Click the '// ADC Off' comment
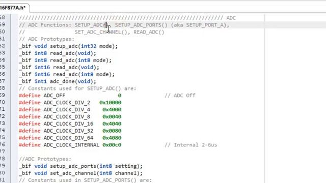Screen dimensions: 326x183 point(180,96)
